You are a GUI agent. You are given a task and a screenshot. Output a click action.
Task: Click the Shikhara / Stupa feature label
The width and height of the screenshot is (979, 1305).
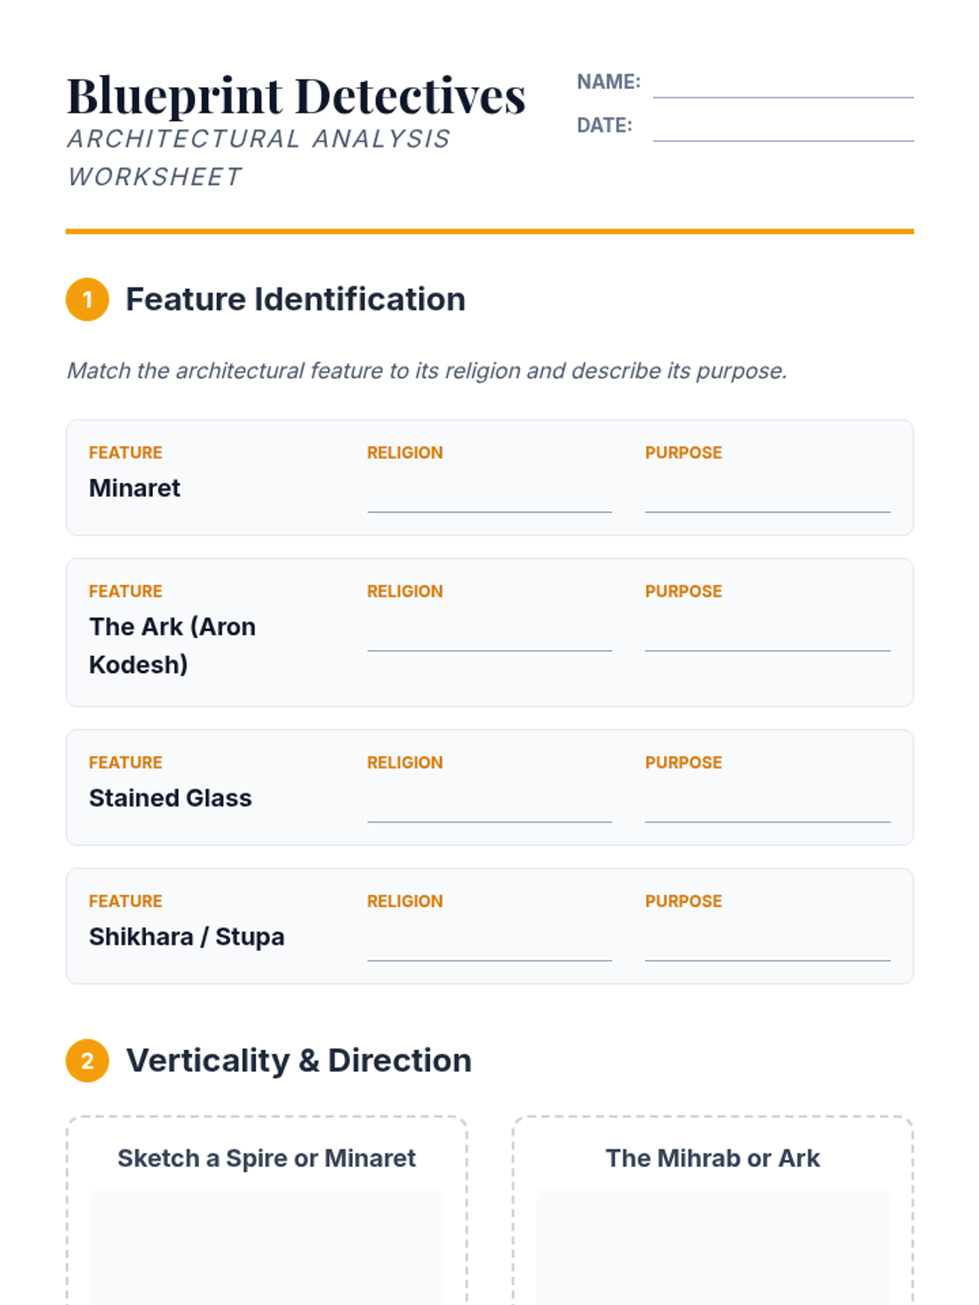187,936
